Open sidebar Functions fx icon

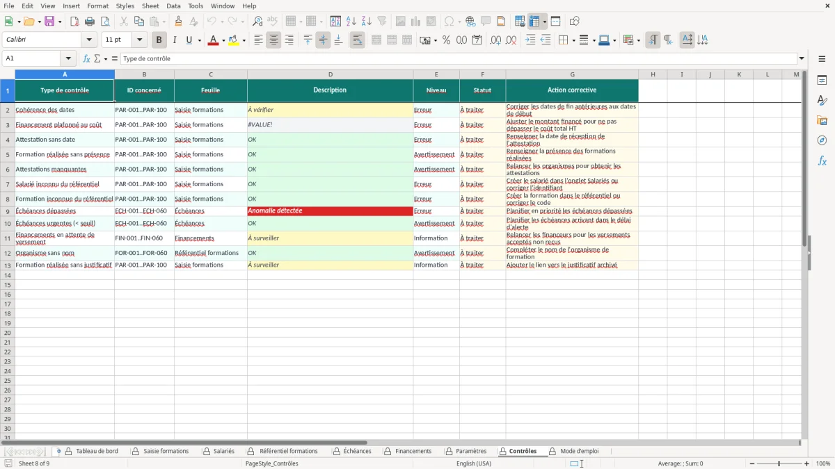pos(822,161)
